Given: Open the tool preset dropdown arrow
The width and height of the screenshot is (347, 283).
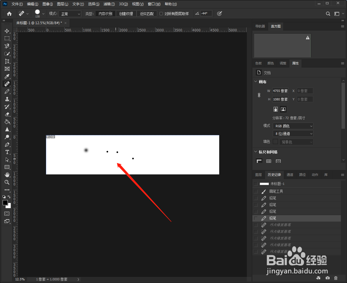Looking at the screenshot, I should tap(27, 14).
